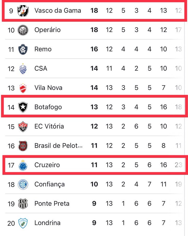Select the Londrina team name

coord(47,223)
